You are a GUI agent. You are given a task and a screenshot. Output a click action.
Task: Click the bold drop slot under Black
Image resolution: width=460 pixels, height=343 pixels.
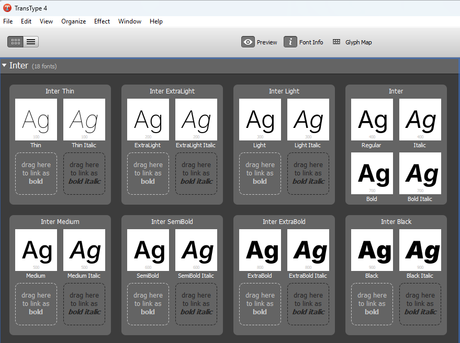coord(372,304)
